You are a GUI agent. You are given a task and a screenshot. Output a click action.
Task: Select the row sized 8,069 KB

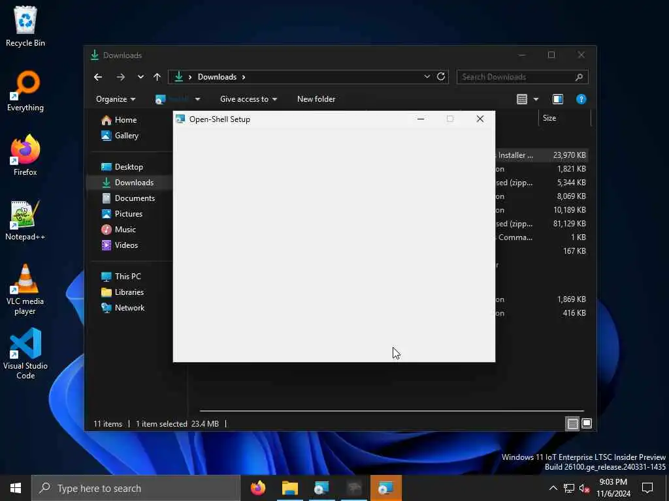pyautogui.click(x=542, y=196)
